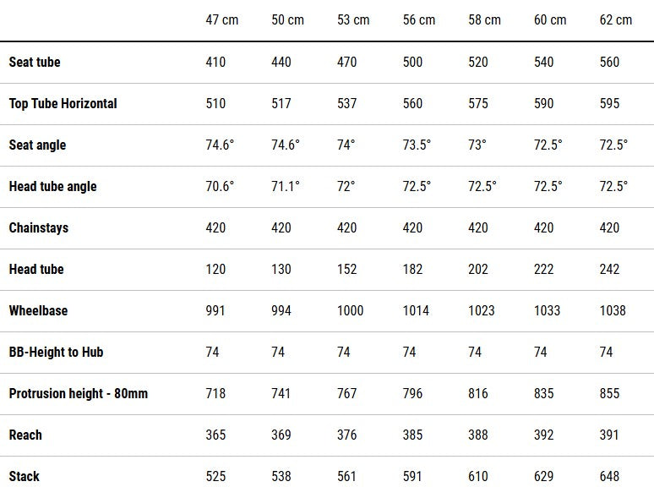This screenshot has width=654, height=498.
Task: Select the 392 reach value
Action: (544, 435)
